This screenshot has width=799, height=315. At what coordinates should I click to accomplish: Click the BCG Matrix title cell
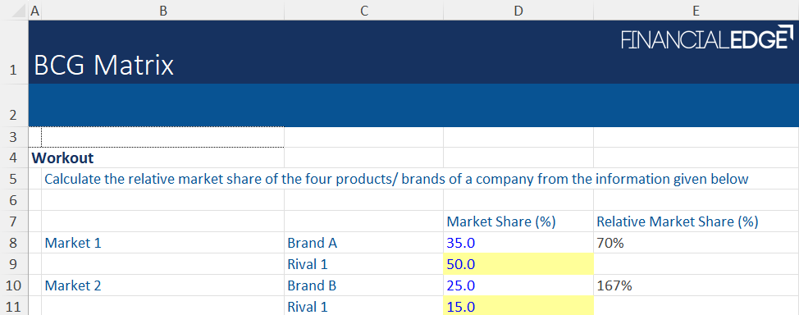click(x=104, y=66)
